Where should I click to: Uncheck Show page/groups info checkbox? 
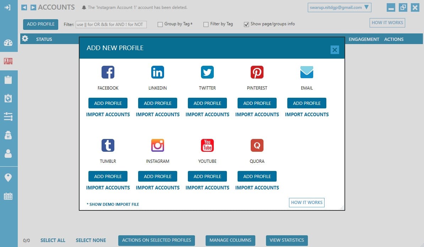(x=246, y=25)
